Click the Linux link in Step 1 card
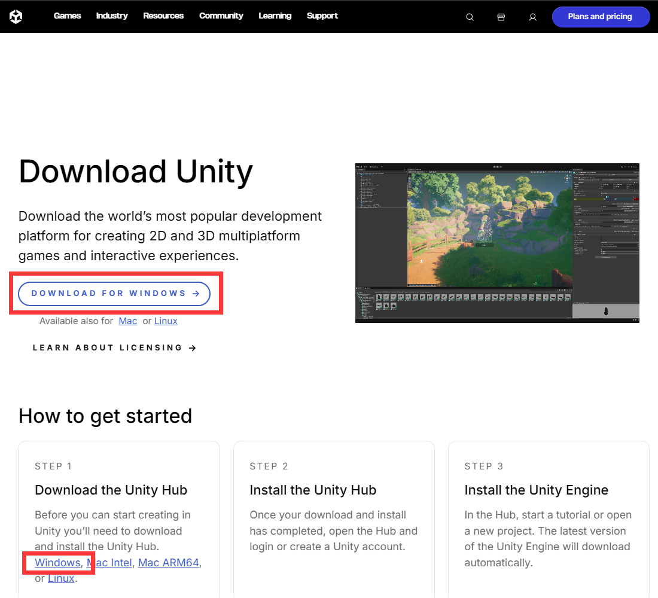Viewport: 658px width, 598px height. (x=61, y=578)
